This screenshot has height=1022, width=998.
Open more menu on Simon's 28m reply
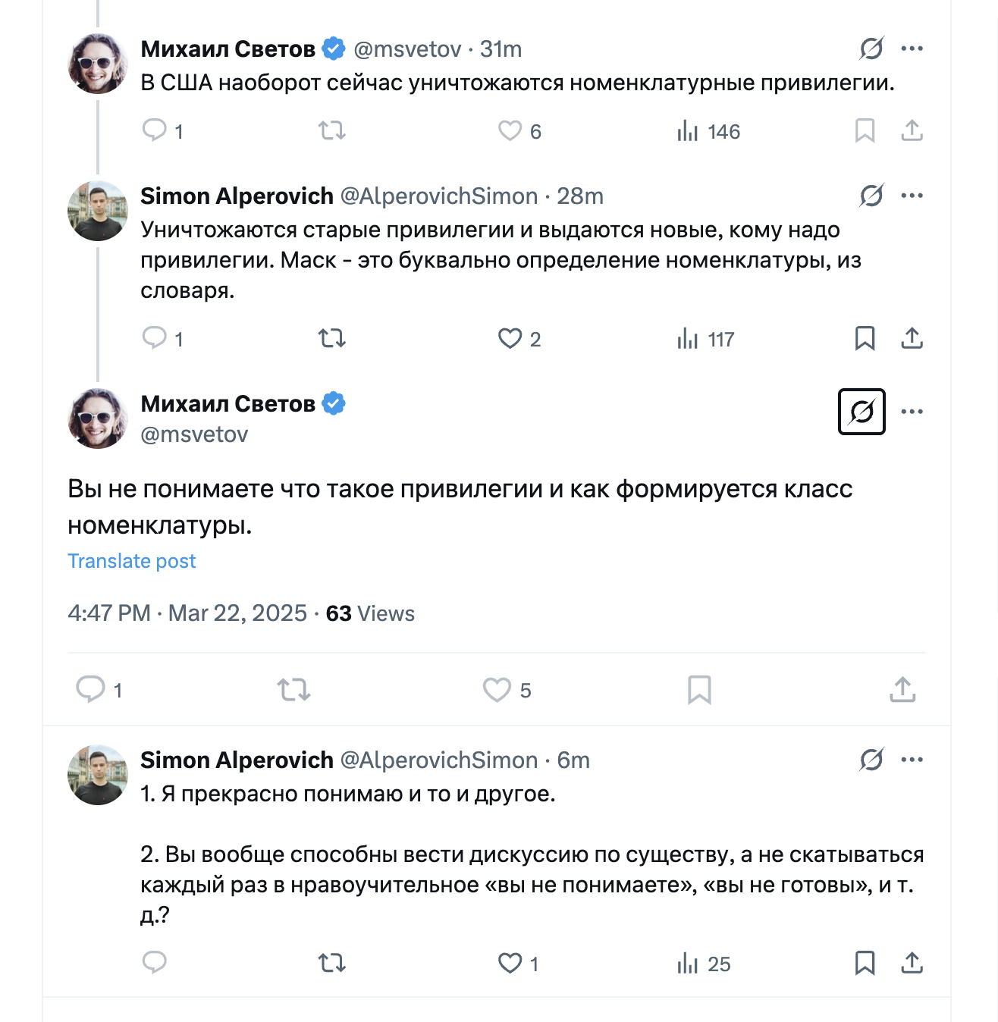click(x=912, y=196)
